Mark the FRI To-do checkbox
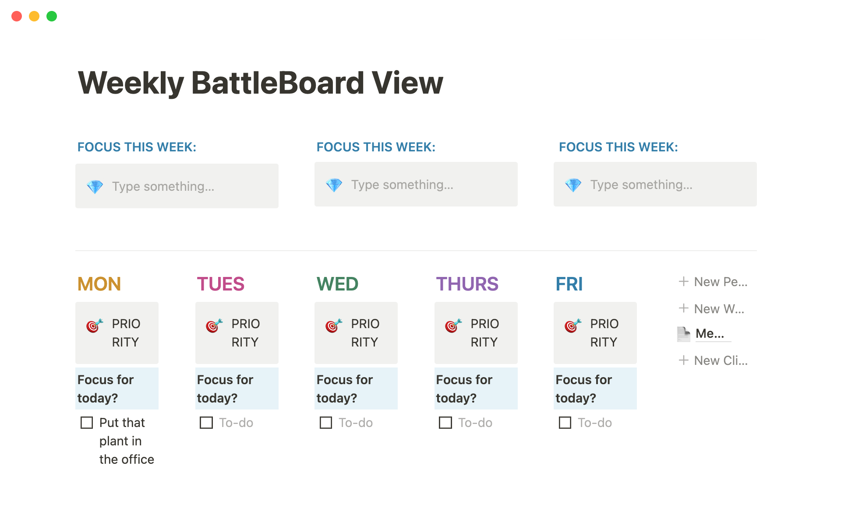Image resolution: width=841 pixels, height=525 pixels. [x=565, y=423]
